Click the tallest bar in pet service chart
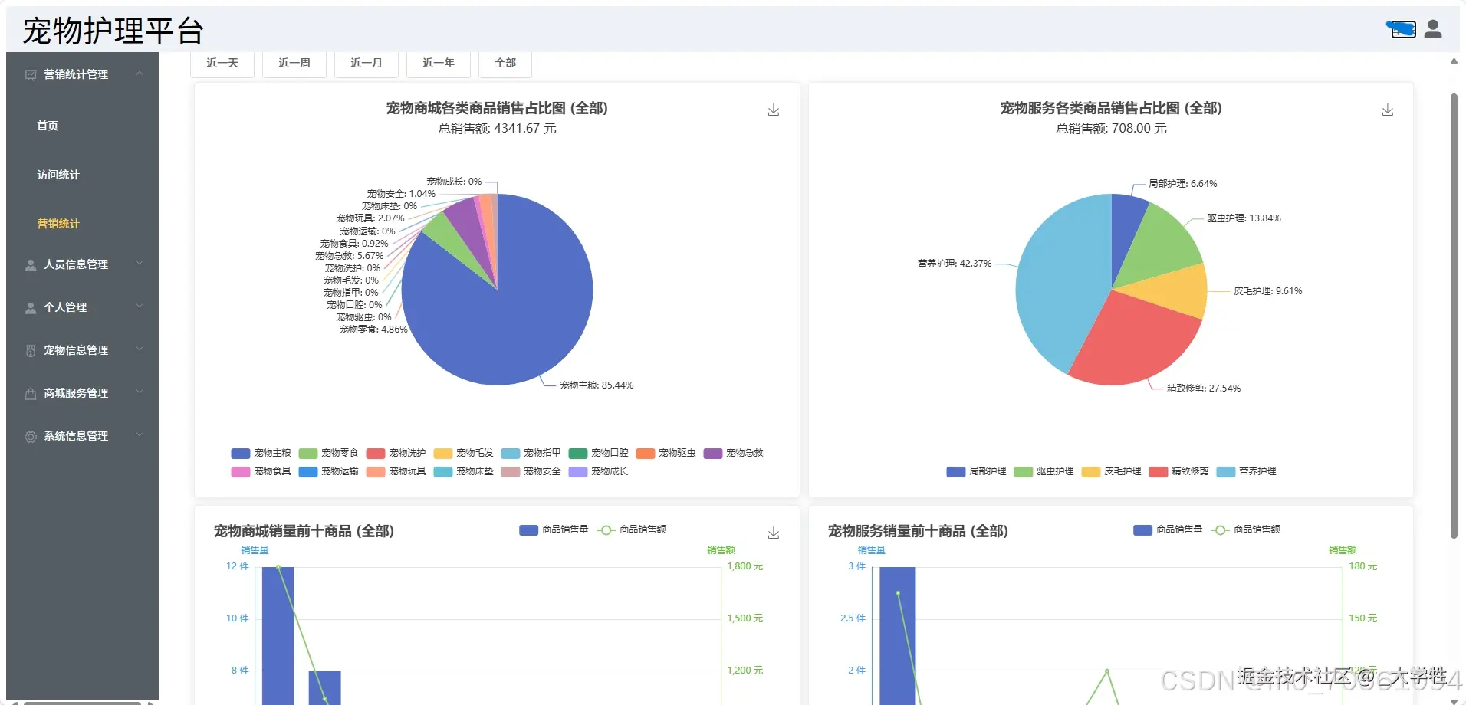The height and width of the screenshot is (705, 1466). 897,636
